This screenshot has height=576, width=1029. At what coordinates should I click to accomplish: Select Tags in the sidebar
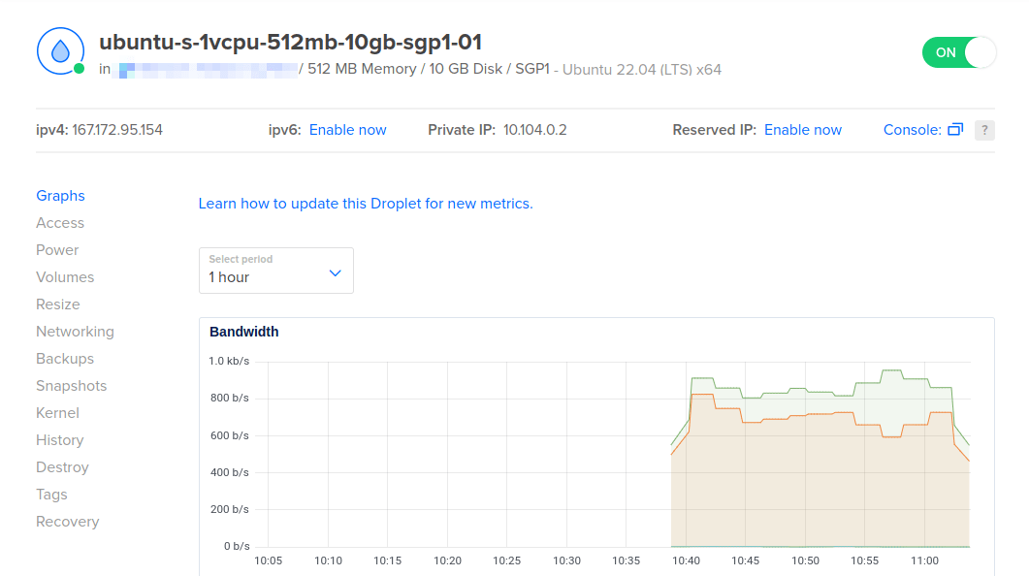(x=51, y=494)
